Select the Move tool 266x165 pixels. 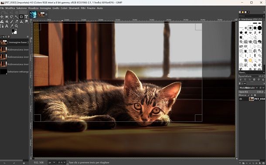tap(2, 17)
